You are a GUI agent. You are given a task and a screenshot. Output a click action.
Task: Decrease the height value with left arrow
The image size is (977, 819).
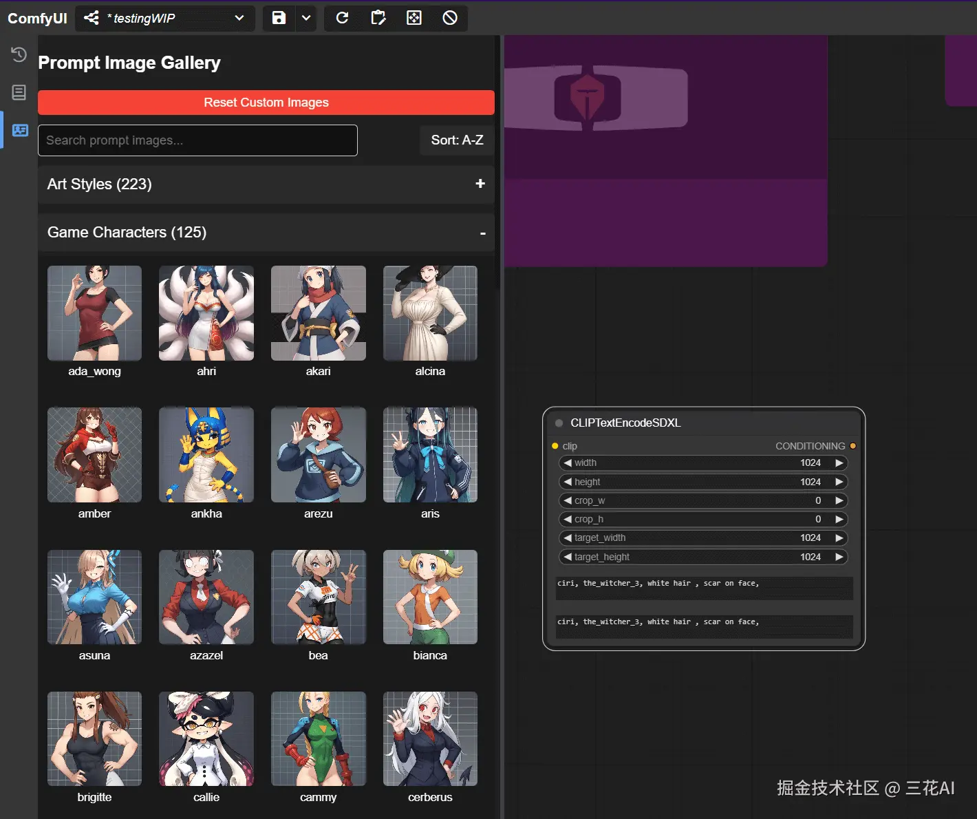(x=568, y=482)
